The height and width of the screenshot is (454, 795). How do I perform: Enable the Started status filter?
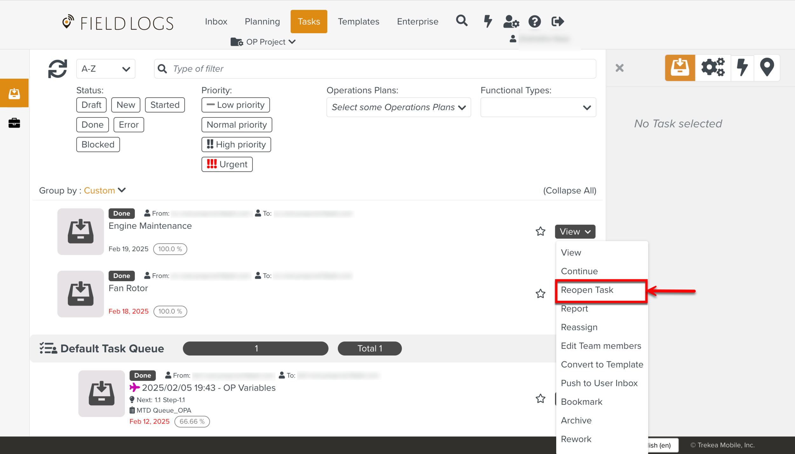pyautogui.click(x=165, y=105)
